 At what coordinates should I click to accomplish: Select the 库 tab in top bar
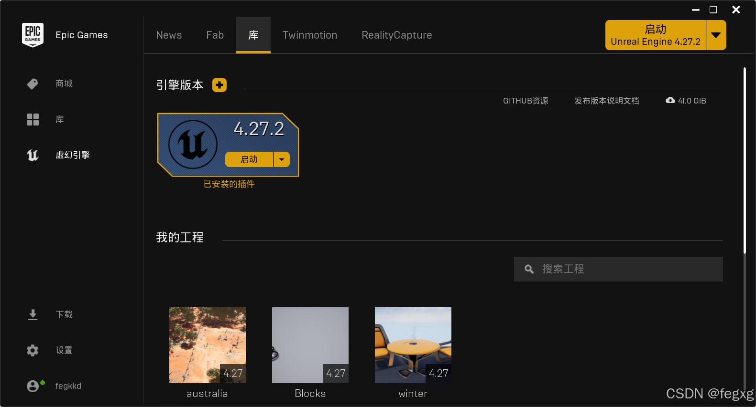(253, 35)
